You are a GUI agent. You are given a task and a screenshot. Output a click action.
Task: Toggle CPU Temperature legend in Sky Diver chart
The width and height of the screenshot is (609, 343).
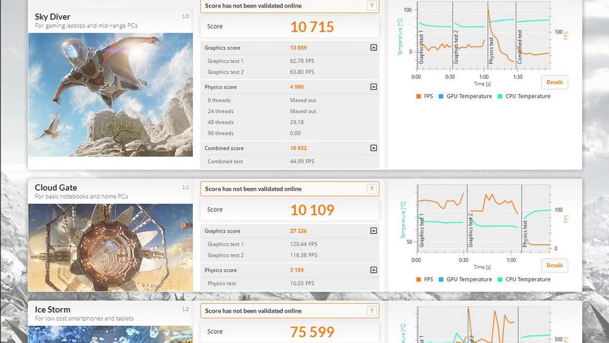point(524,96)
